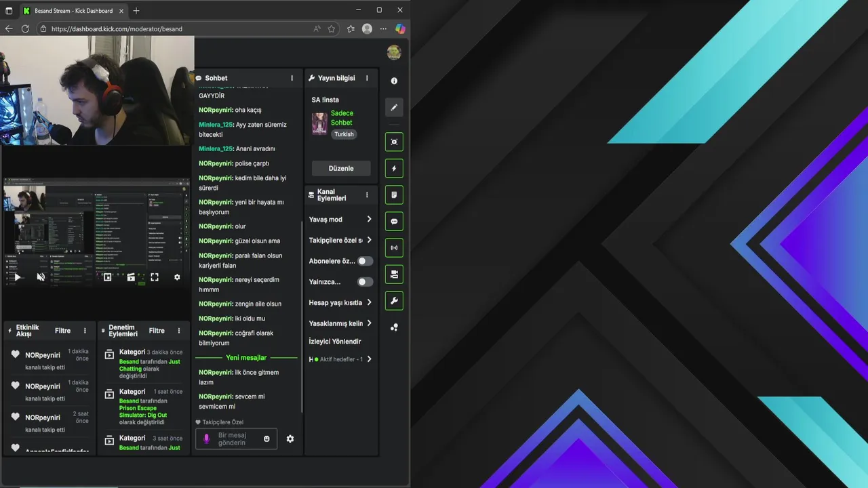The width and height of the screenshot is (868, 488).
Task: Click the pencil edit layout icon
Action: [394, 107]
